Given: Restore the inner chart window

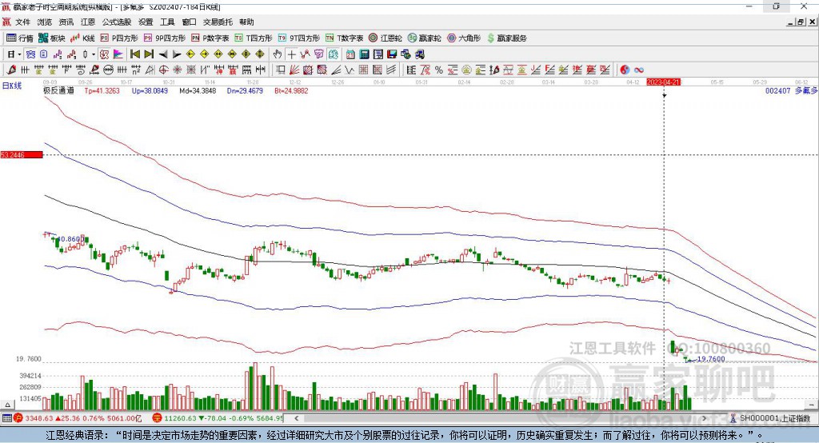Looking at the screenshot, I should 801,22.
